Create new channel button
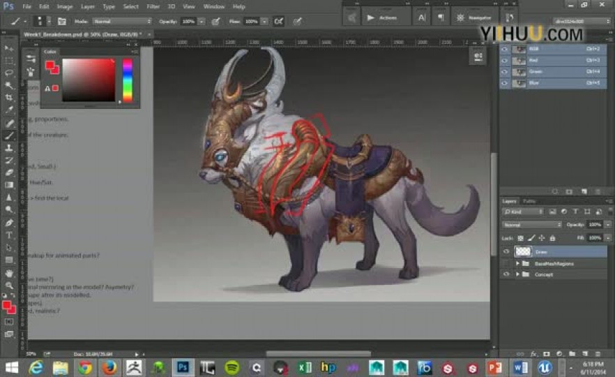This screenshot has width=615, height=377. coord(584,191)
